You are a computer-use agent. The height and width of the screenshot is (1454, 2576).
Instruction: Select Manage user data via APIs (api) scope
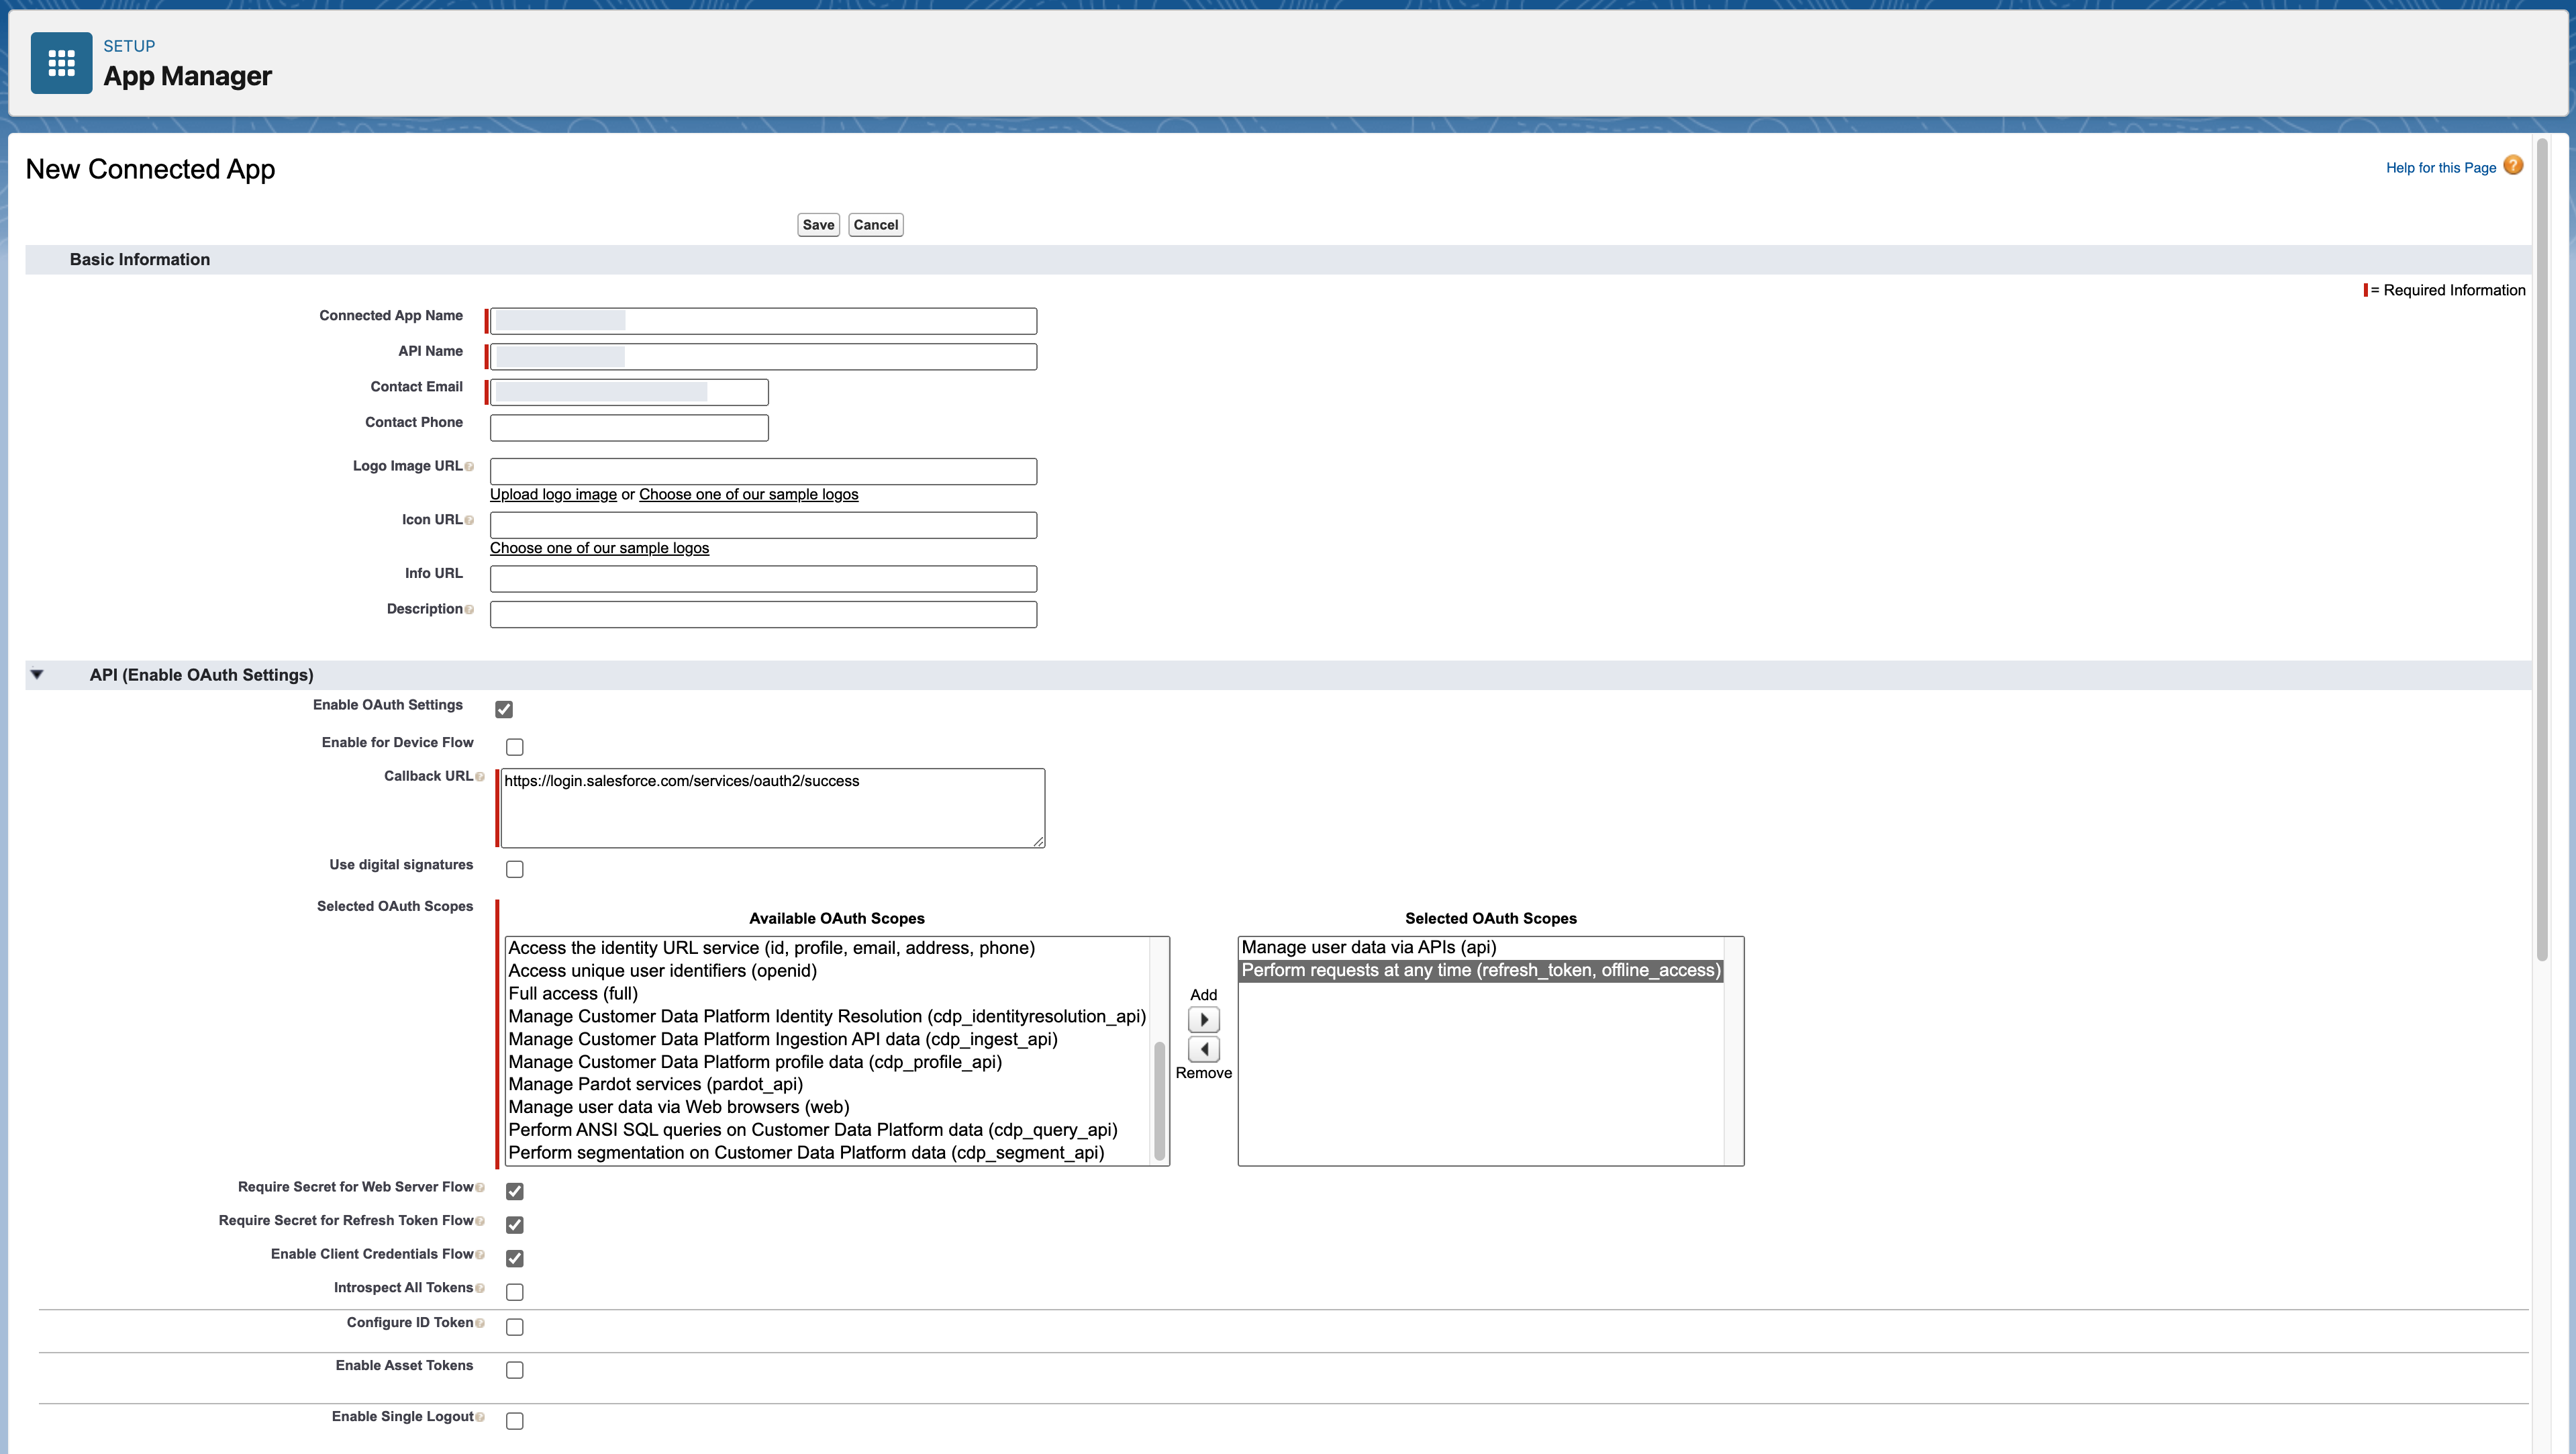[1368, 947]
